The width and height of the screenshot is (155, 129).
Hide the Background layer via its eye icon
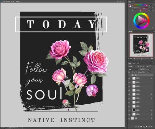coord(129,118)
